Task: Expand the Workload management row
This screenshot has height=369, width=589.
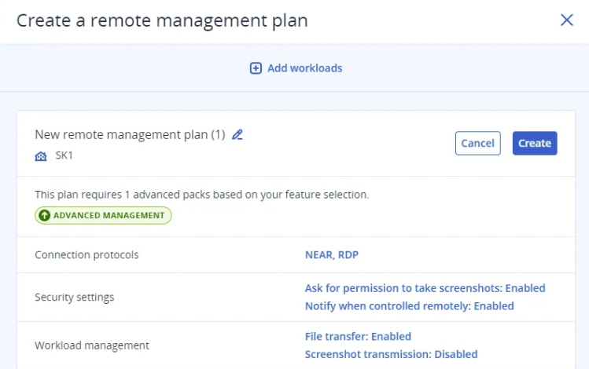Action: pyautogui.click(x=92, y=345)
